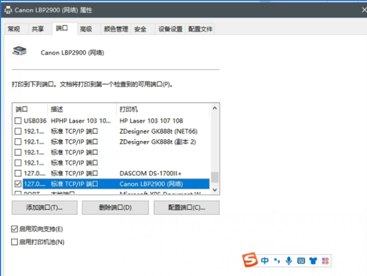Click the punctuation mode icon in Sogou bar
The height and width of the screenshot is (276, 367).
277,261
